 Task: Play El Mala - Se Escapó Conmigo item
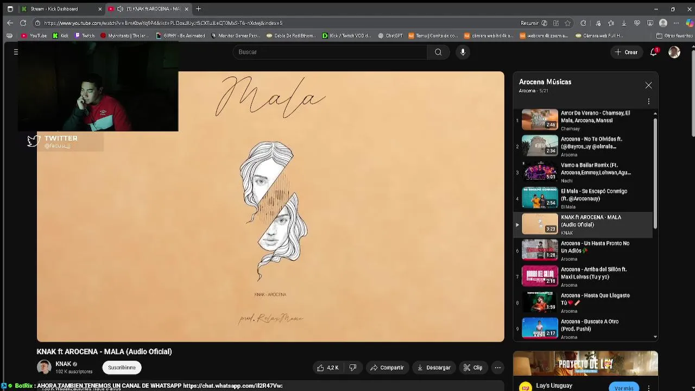point(583,199)
